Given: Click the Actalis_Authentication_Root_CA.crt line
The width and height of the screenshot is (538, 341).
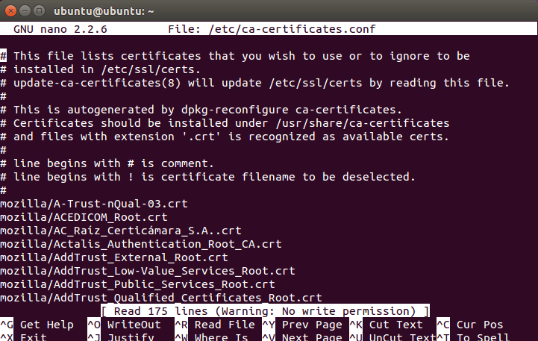Looking at the screenshot, I should (141, 244).
